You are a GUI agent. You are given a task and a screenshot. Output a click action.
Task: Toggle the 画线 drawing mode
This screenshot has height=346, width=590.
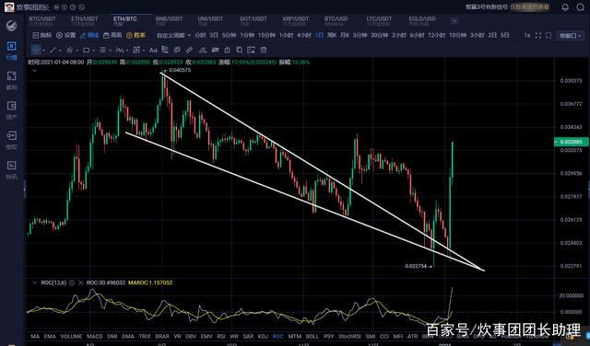click(x=89, y=35)
